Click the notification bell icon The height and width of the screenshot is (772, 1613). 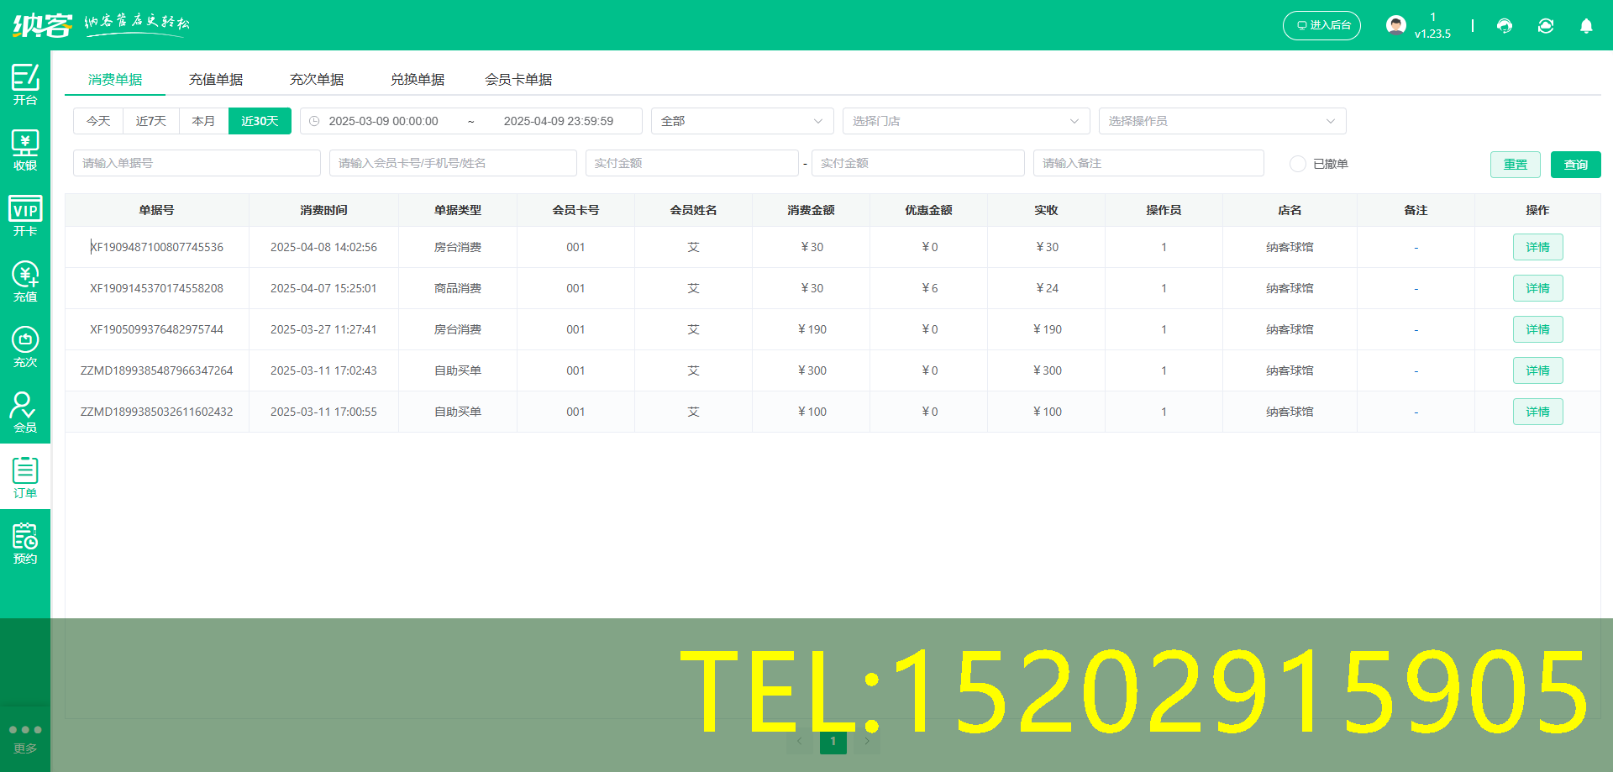1586,26
